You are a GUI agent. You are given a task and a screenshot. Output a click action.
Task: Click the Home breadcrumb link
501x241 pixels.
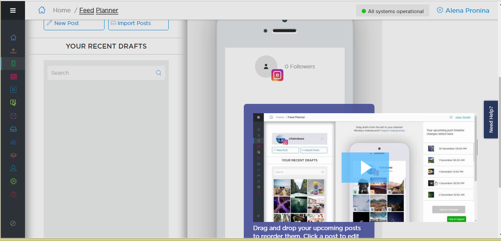[62, 10]
